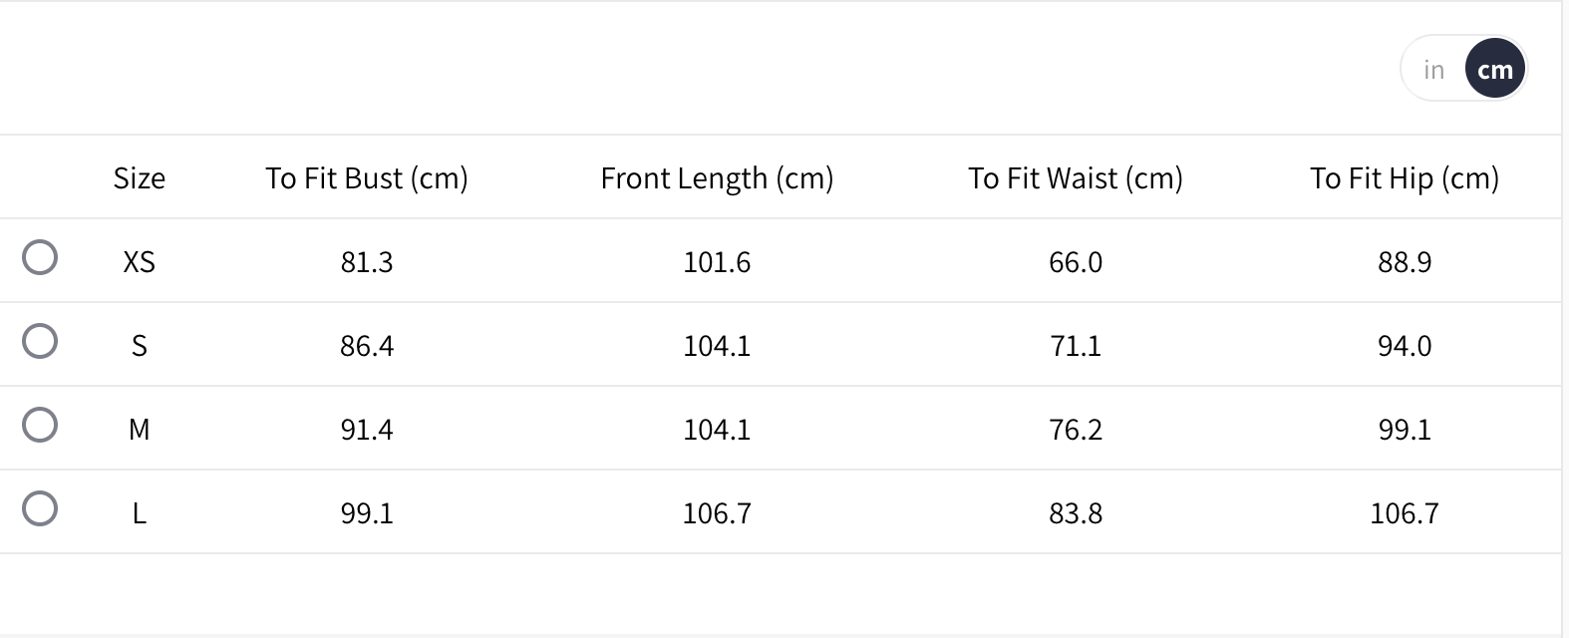Click the XS size label
The height and width of the screenshot is (638, 1569).
140,262
